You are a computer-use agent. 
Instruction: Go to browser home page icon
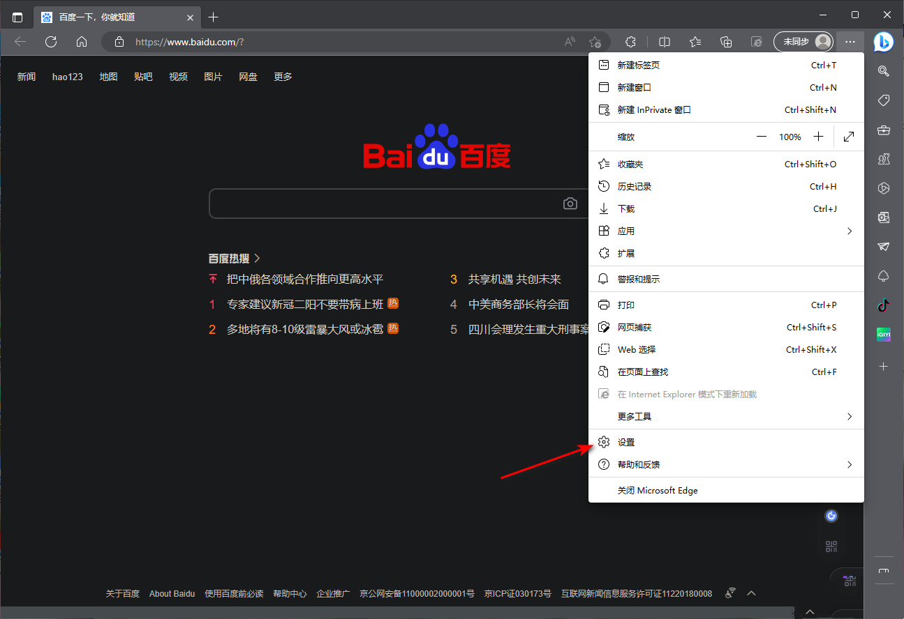pyautogui.click(x=82, y=42)
